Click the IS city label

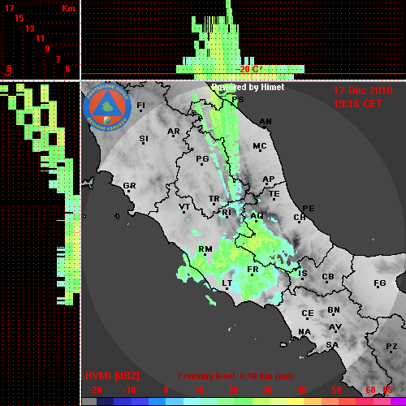[x=303, y=274]
